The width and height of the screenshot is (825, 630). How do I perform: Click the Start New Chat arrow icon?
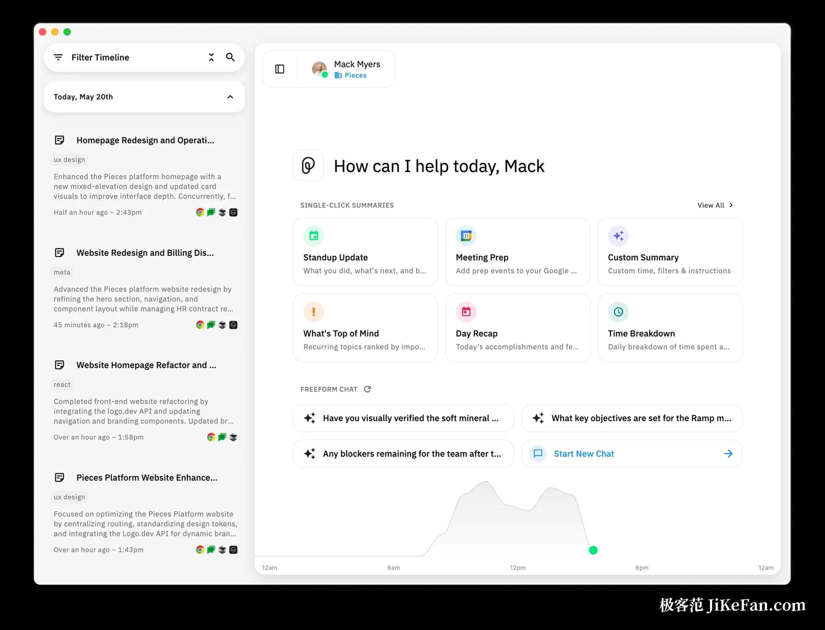tap(728, 454)
